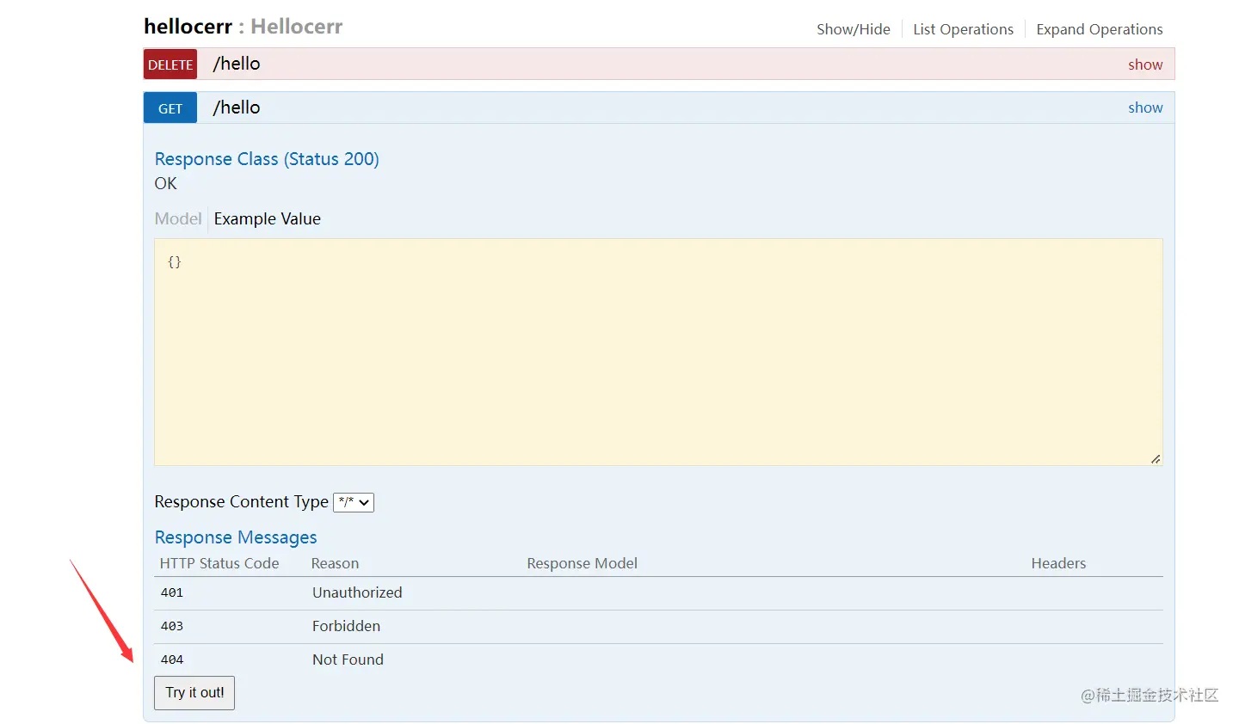
Task: Click the Response Class (Status 200) heading
Action: pyautogui.click(x=267, y=159)
